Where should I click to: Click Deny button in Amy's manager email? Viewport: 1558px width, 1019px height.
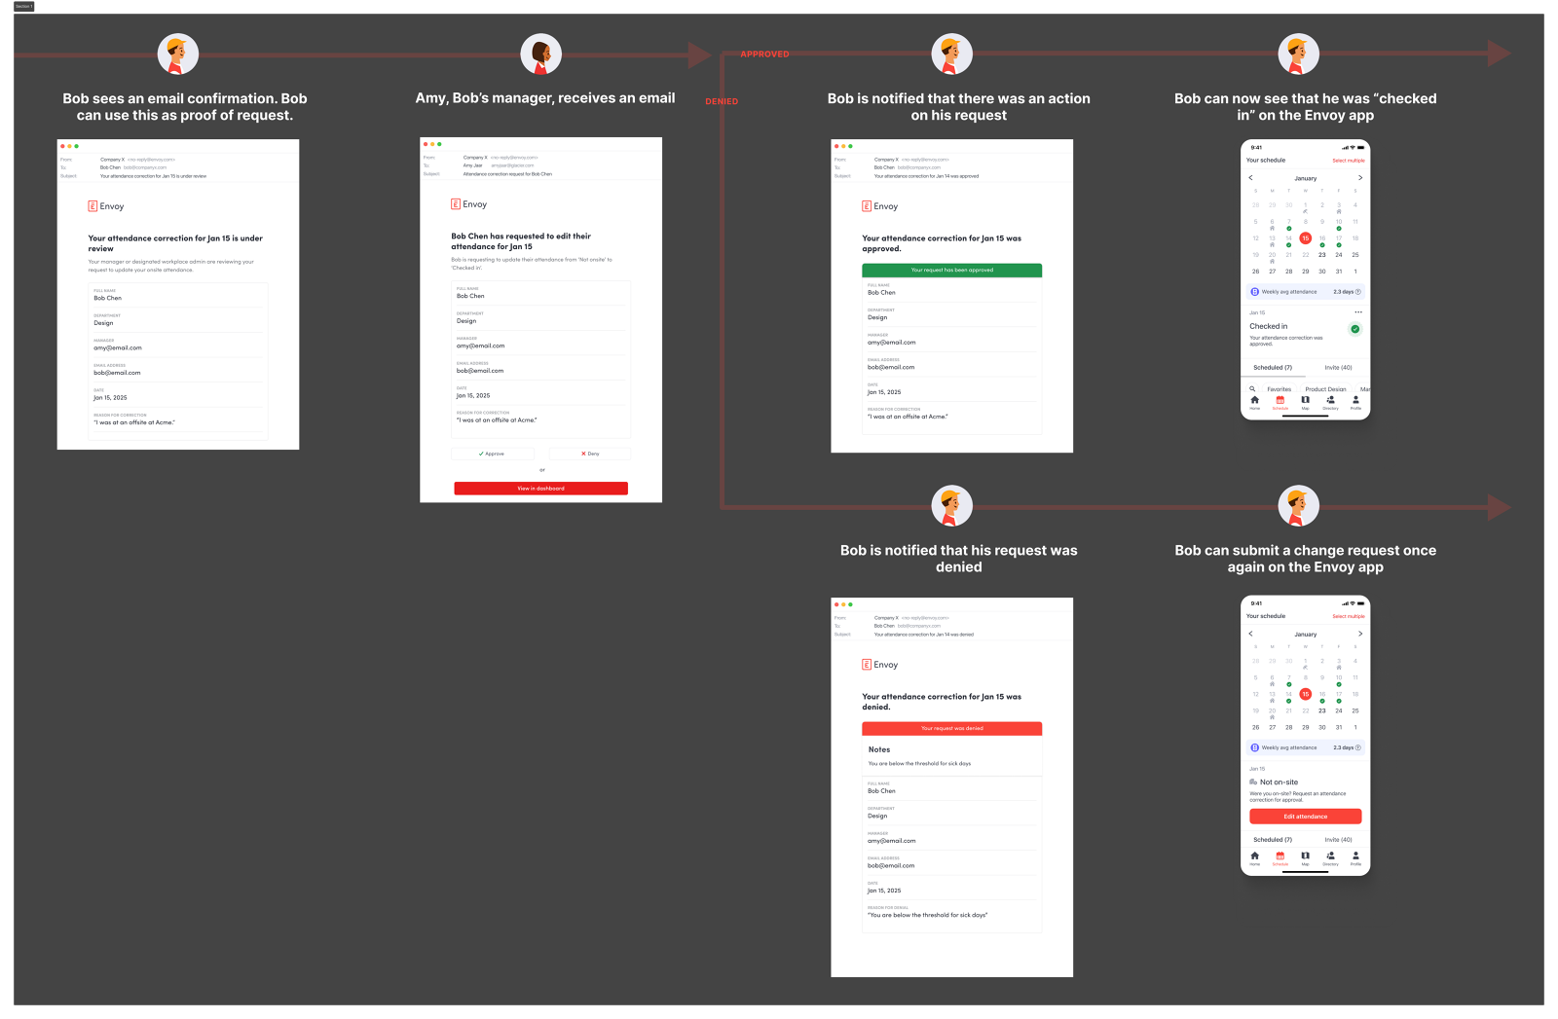pos(590,454)
